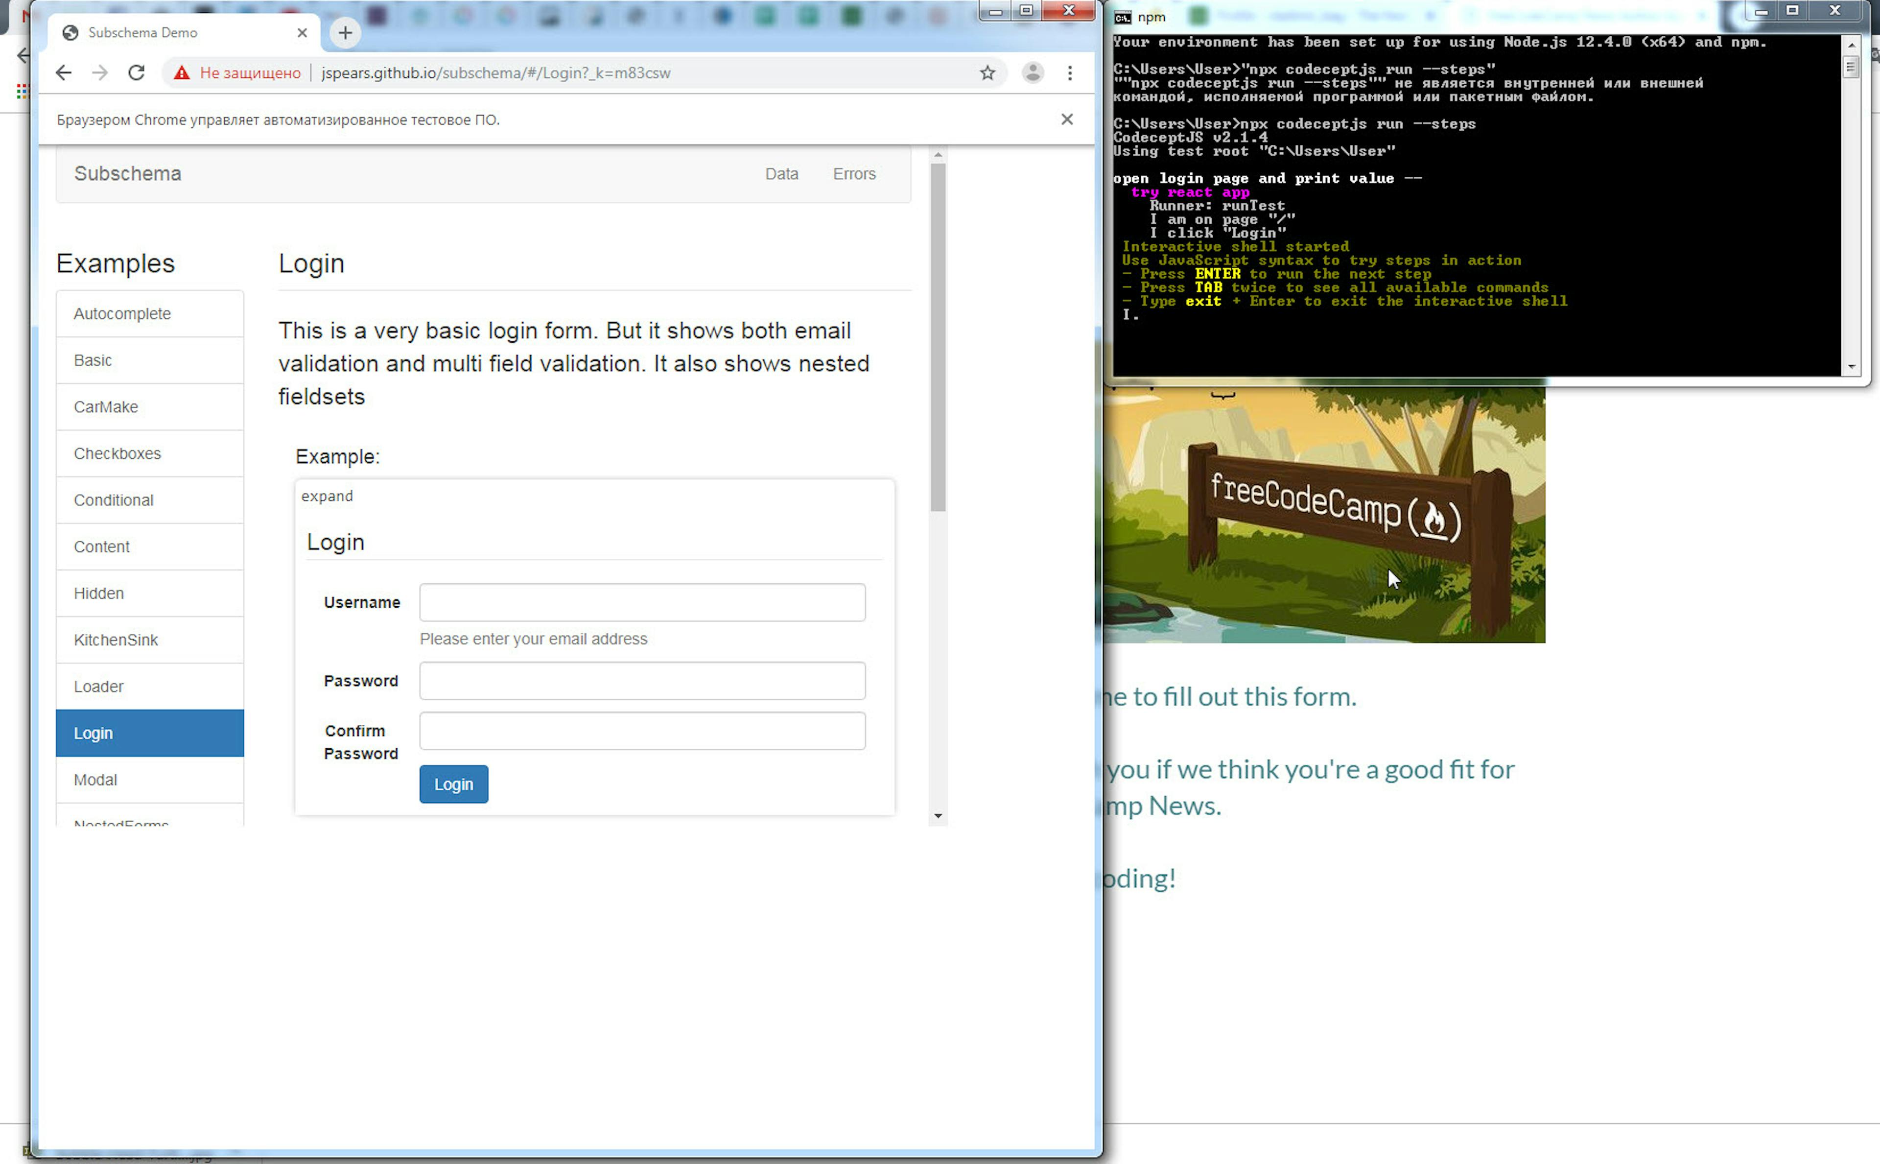Open a new browser tab with plus
Screen dimensions: 1880x1164
pyautogui.click(x=345, y=32)
